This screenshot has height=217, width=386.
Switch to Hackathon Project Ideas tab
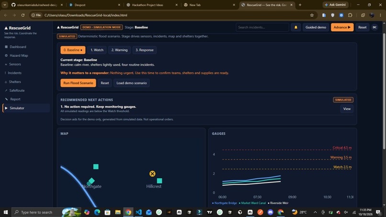(151, 5)
